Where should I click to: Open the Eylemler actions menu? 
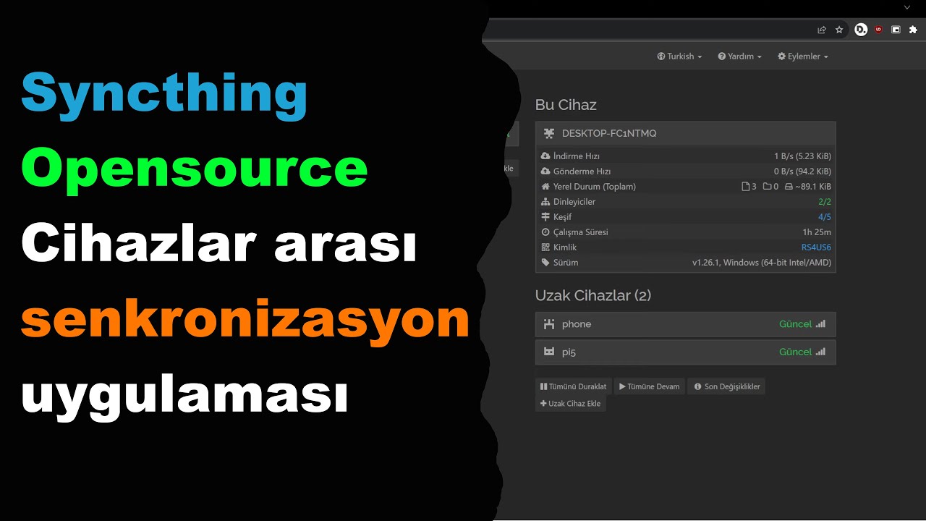(802, 56)
